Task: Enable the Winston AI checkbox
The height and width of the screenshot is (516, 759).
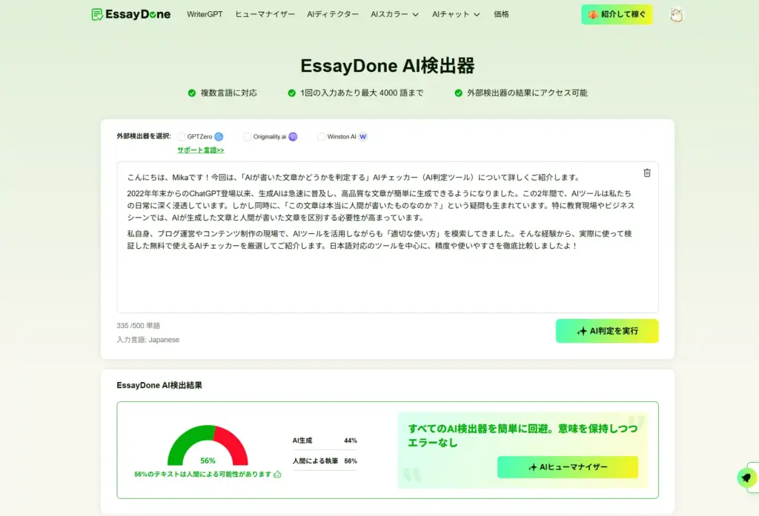Action: point(321,137)
